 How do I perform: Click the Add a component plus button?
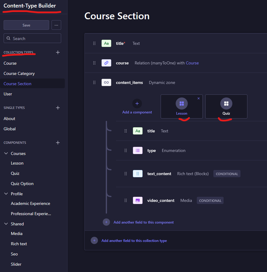[x=137, y=104]
